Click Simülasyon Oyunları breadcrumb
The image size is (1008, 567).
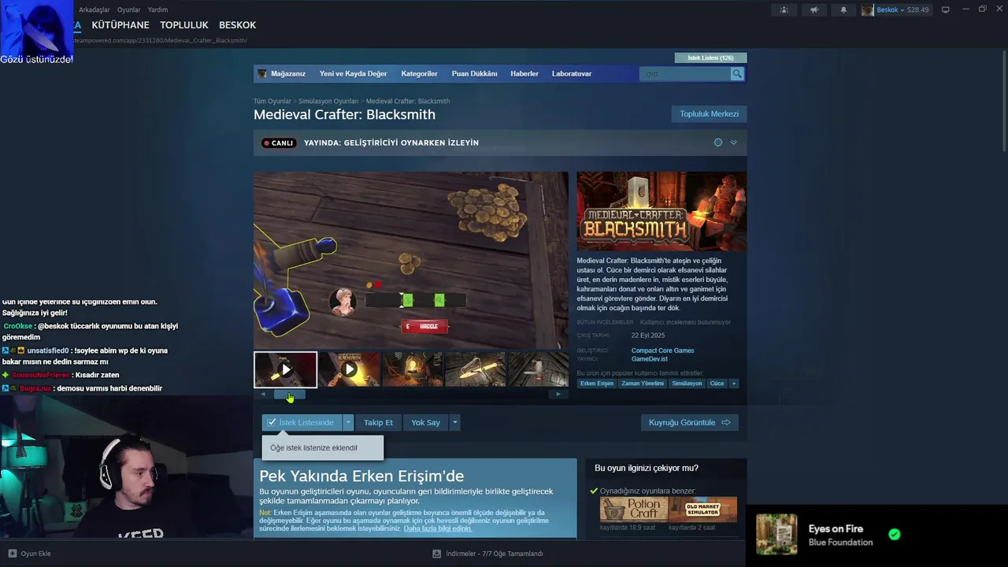click(x=328, y=102)
